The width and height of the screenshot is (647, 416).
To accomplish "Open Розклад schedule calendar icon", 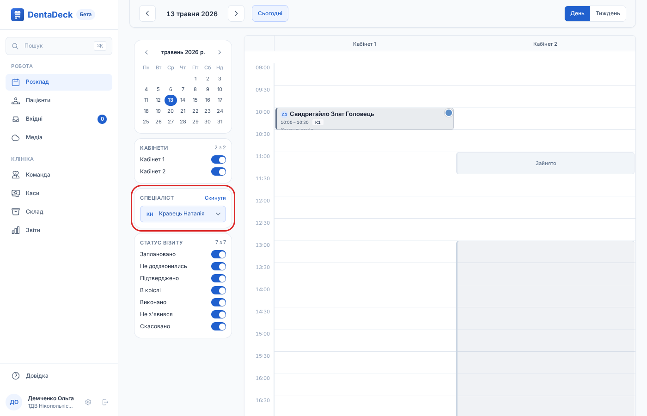I will (16, 82).
